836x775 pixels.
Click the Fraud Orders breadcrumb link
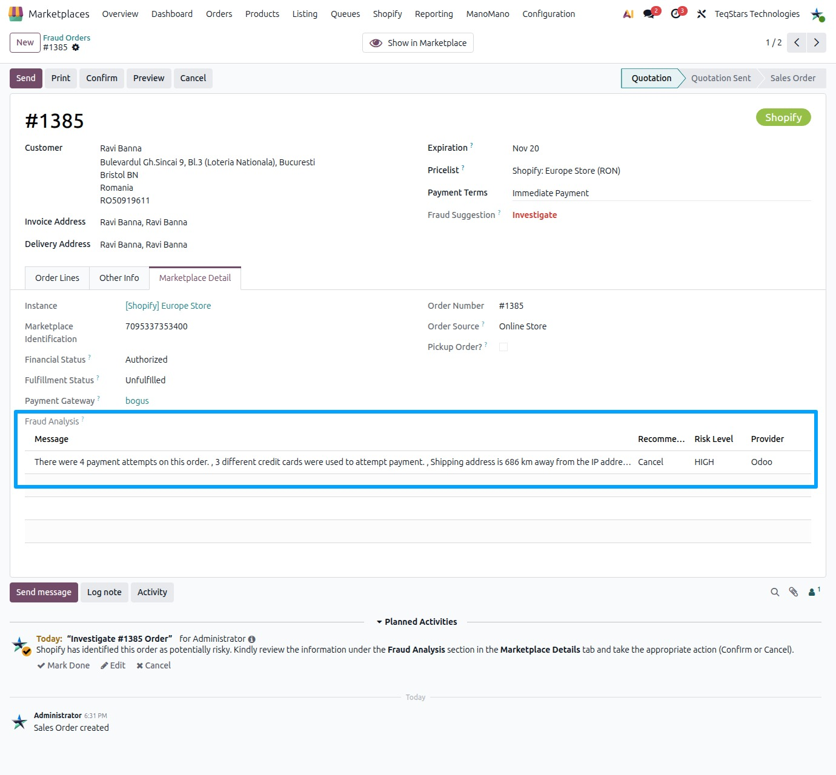[x=67, y=38]
